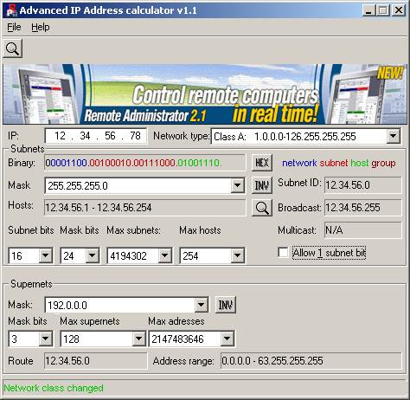This screenshot has width=410, height=400.
Task: Click the application icon in the title bar
Action: (11, 10)
